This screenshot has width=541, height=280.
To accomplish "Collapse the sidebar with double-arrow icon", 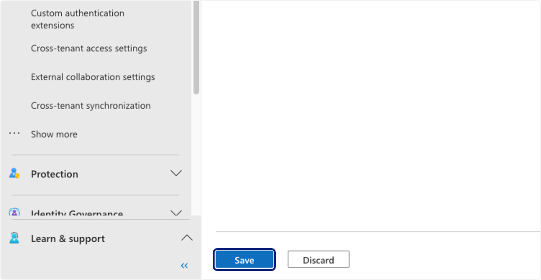I will tap(184, 266).
